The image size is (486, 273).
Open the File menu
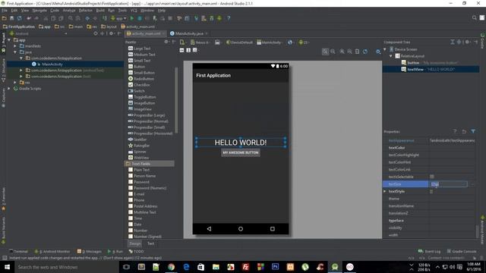click(5, 11)
